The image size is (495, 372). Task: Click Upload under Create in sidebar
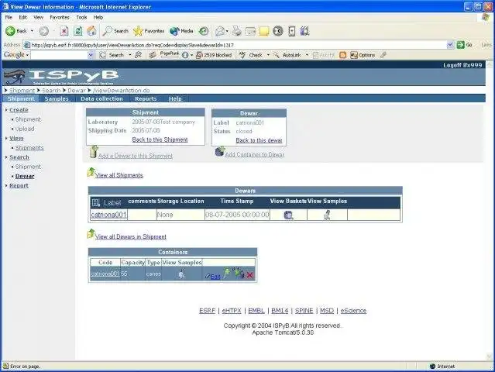pyautogui.click(x=25, y=129)
